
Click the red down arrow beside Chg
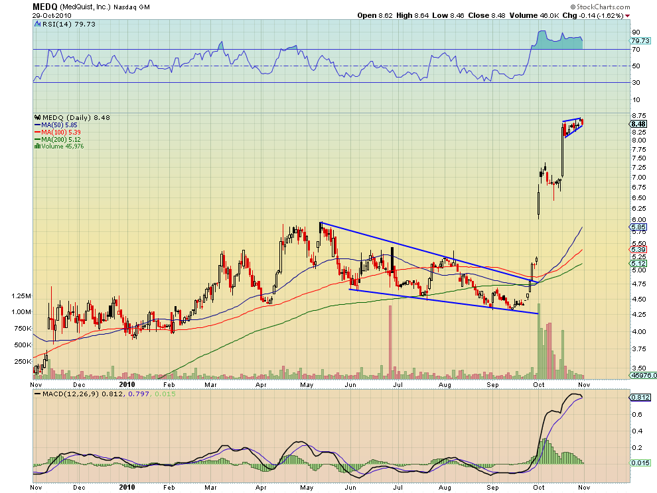(627, 16)
